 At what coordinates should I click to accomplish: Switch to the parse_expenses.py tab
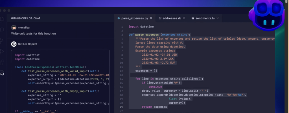coord(135,18)
